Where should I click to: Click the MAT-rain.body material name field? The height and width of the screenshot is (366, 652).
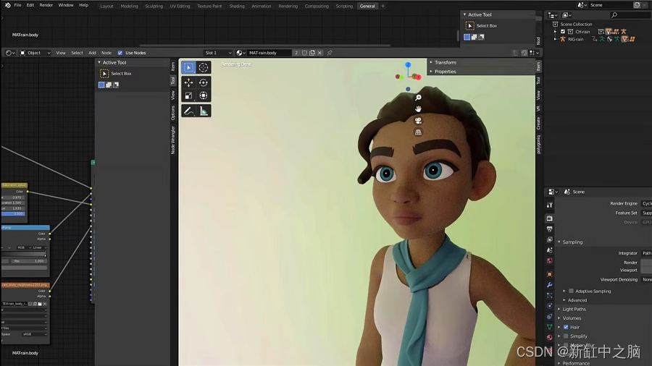(270, 53)
